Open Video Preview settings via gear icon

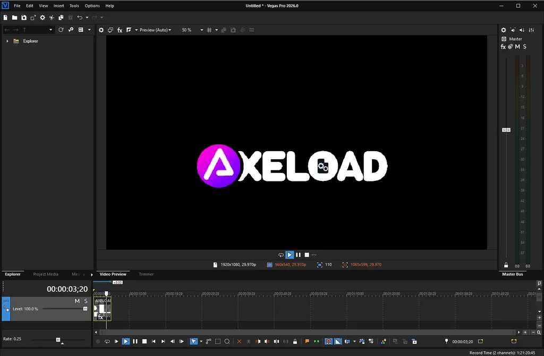[101, 30]
